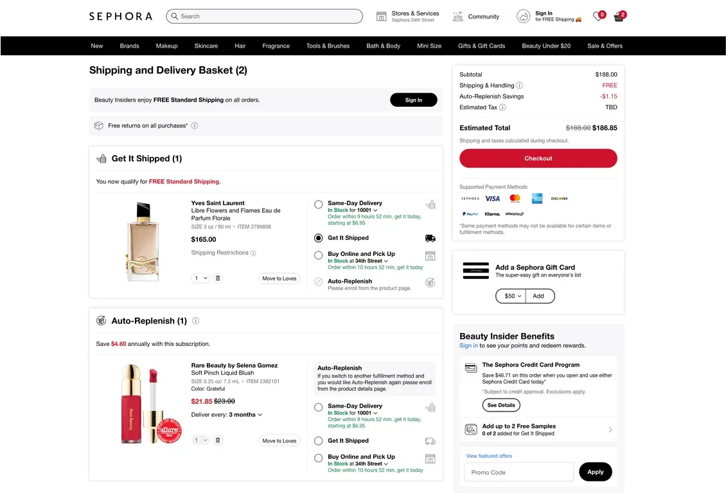The image size is (726, 497).
Task: Click the store pickup icon for Rare Beauty blush
Action: [x=430, y=458]
